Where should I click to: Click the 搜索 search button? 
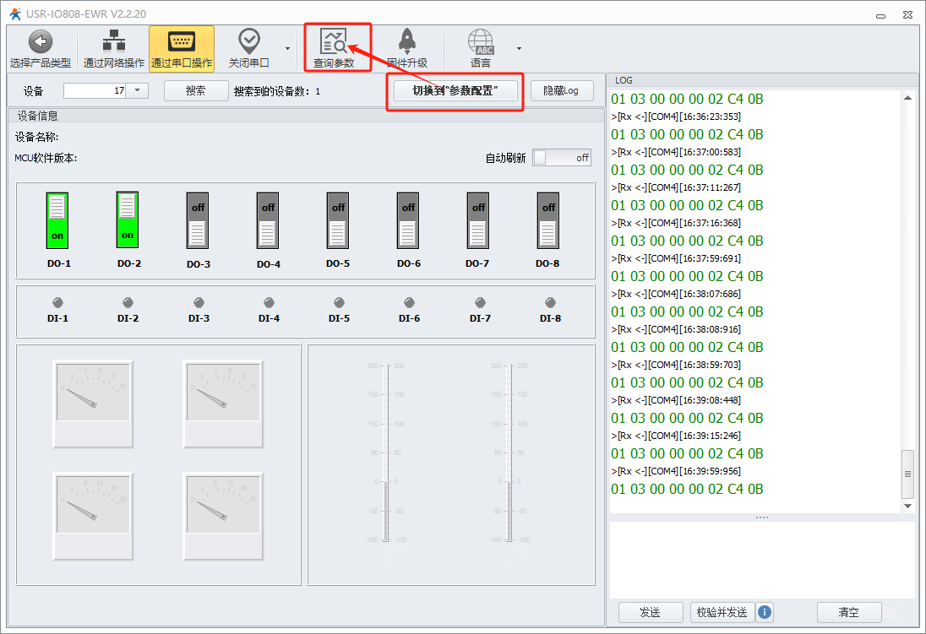[x=196, y=90]
